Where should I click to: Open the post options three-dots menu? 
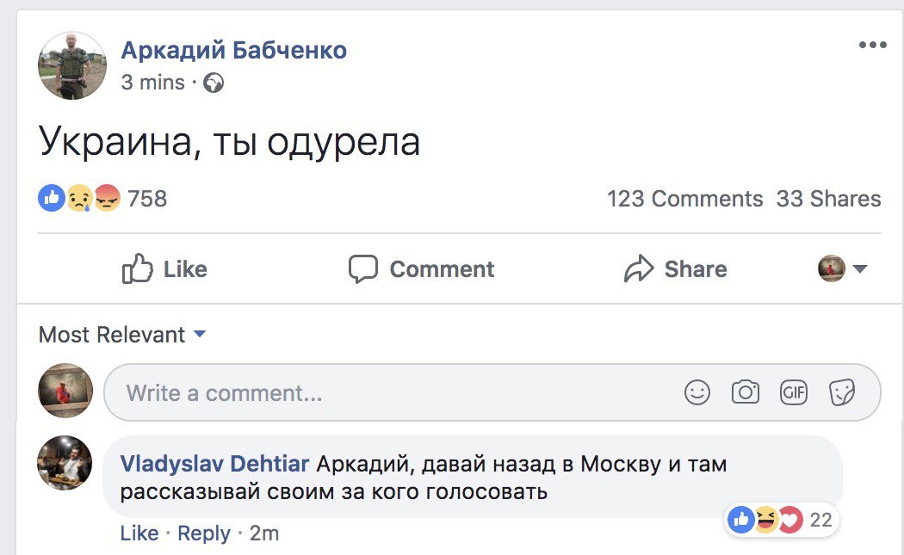tap(872, 46)
